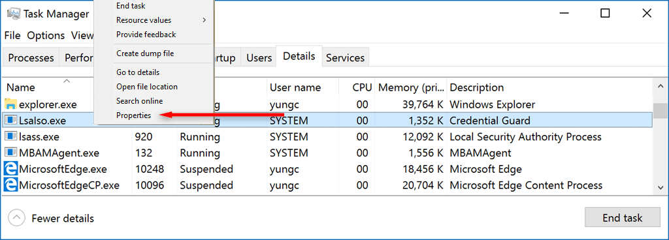Select the MicrosoftEdge.exe process name
Image resolution: width=669 pixels, height=240 pixels.
point(62,170)
